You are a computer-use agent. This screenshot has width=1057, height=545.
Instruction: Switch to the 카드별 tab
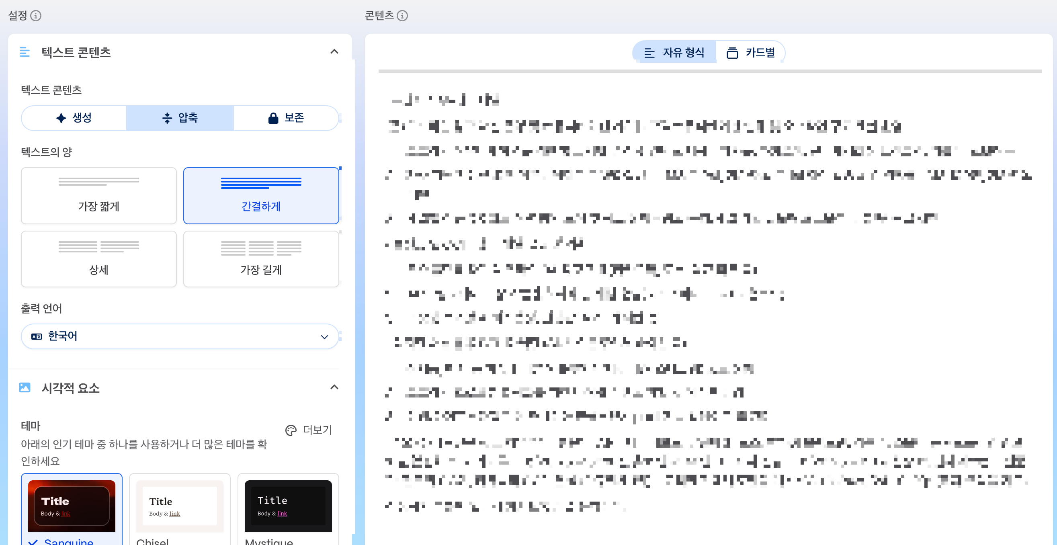pos(750,53)
